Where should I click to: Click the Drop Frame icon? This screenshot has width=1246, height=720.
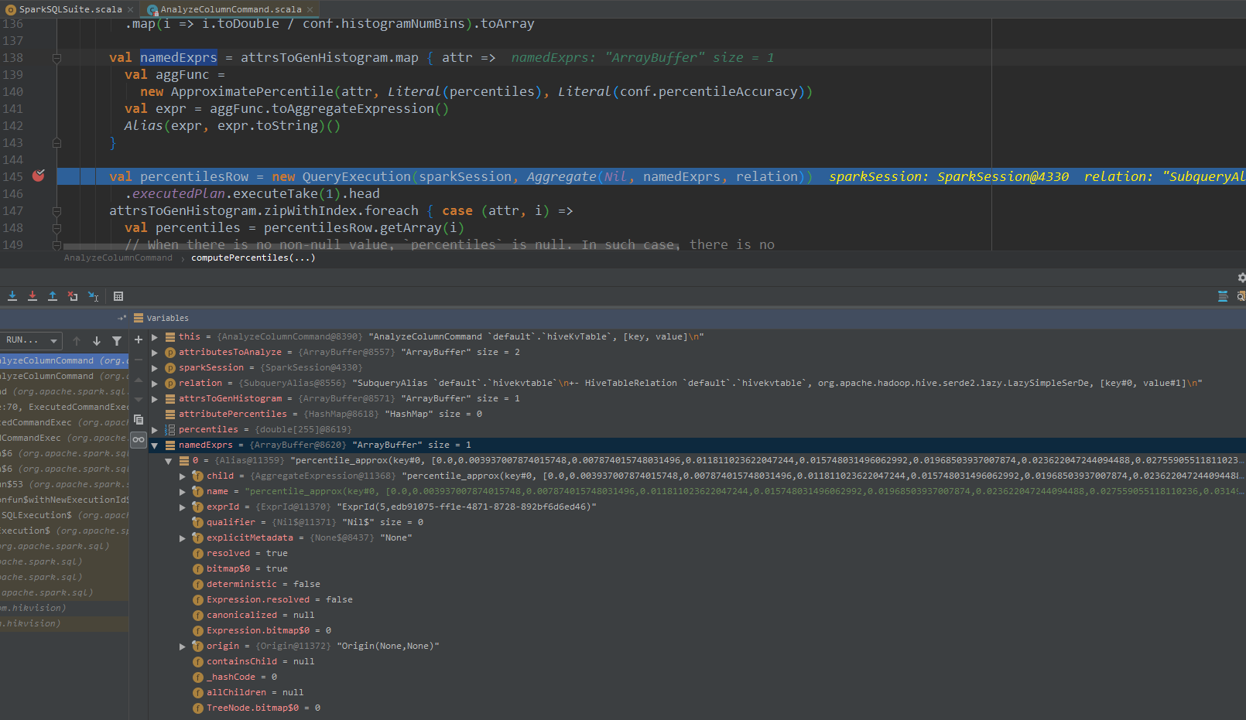tap(73, 296)
